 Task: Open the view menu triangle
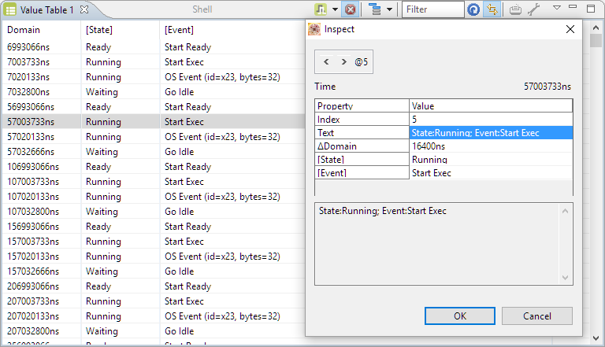(x=556, y=9)
